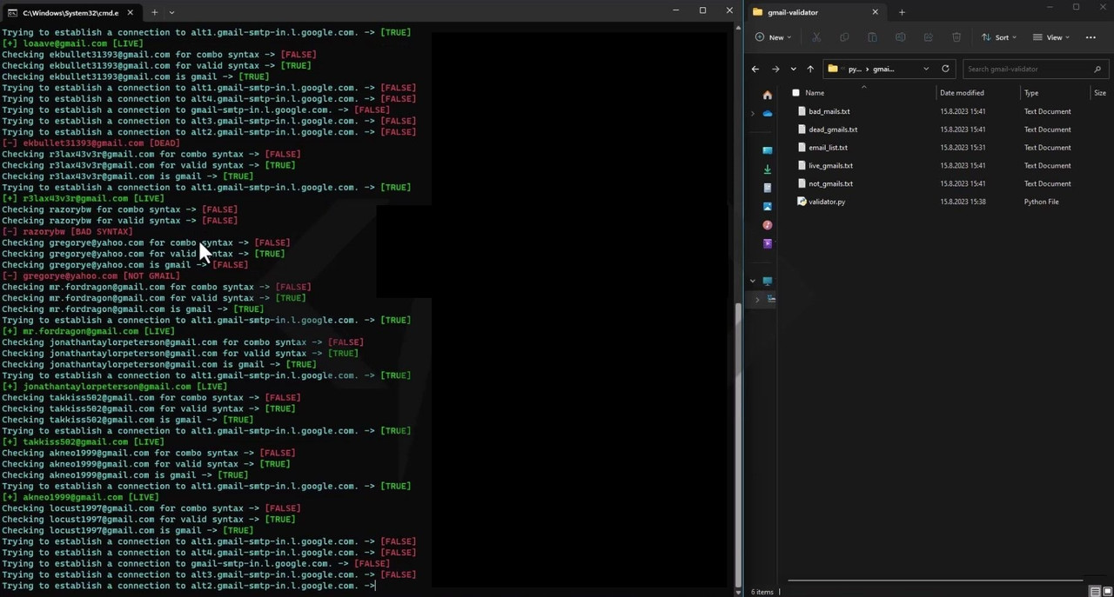Viewport: 1114px width, 597px height.
Task: Expand the OneDrive tree node
Action: [753, 114]
